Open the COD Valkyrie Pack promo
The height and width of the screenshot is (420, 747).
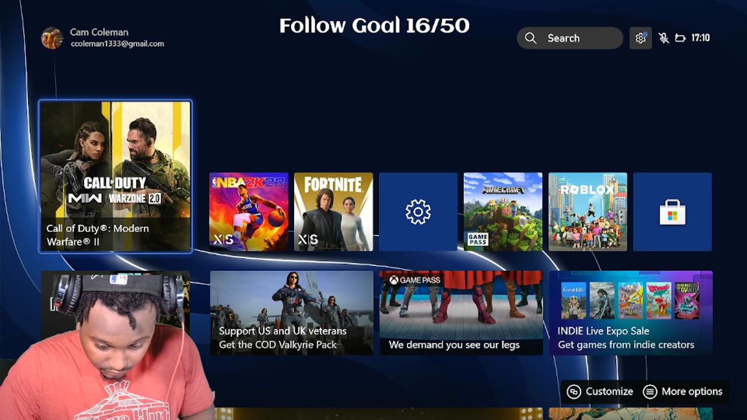(x=292, y=313)
